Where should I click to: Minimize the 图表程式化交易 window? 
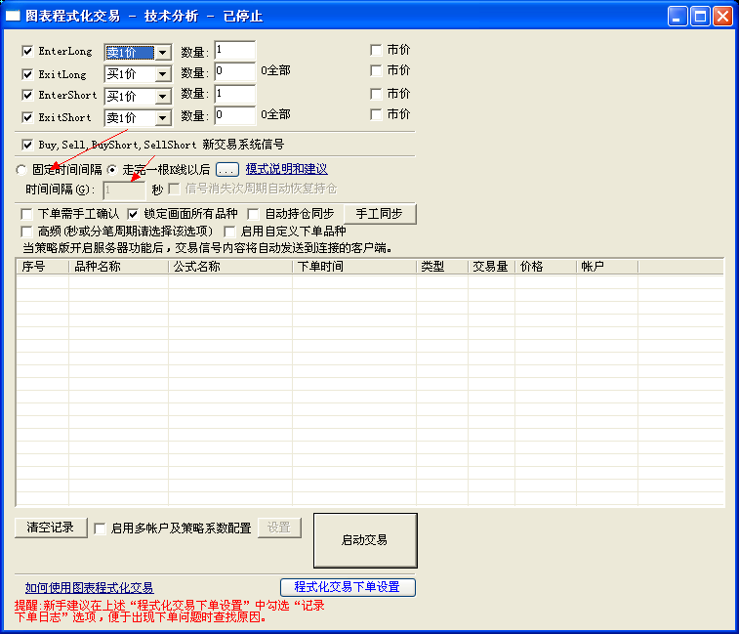tap(677, 16)
